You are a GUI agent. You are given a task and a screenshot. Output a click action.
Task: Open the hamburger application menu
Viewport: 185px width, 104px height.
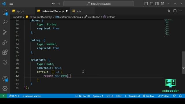click(11, 4)
